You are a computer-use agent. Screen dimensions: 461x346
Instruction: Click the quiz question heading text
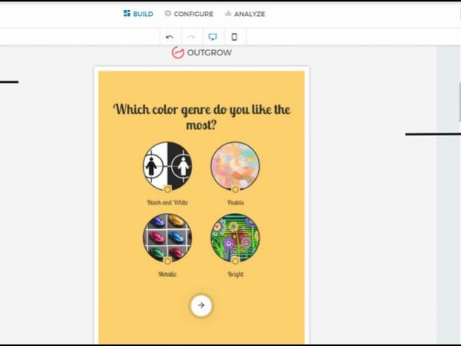(201, 117)
